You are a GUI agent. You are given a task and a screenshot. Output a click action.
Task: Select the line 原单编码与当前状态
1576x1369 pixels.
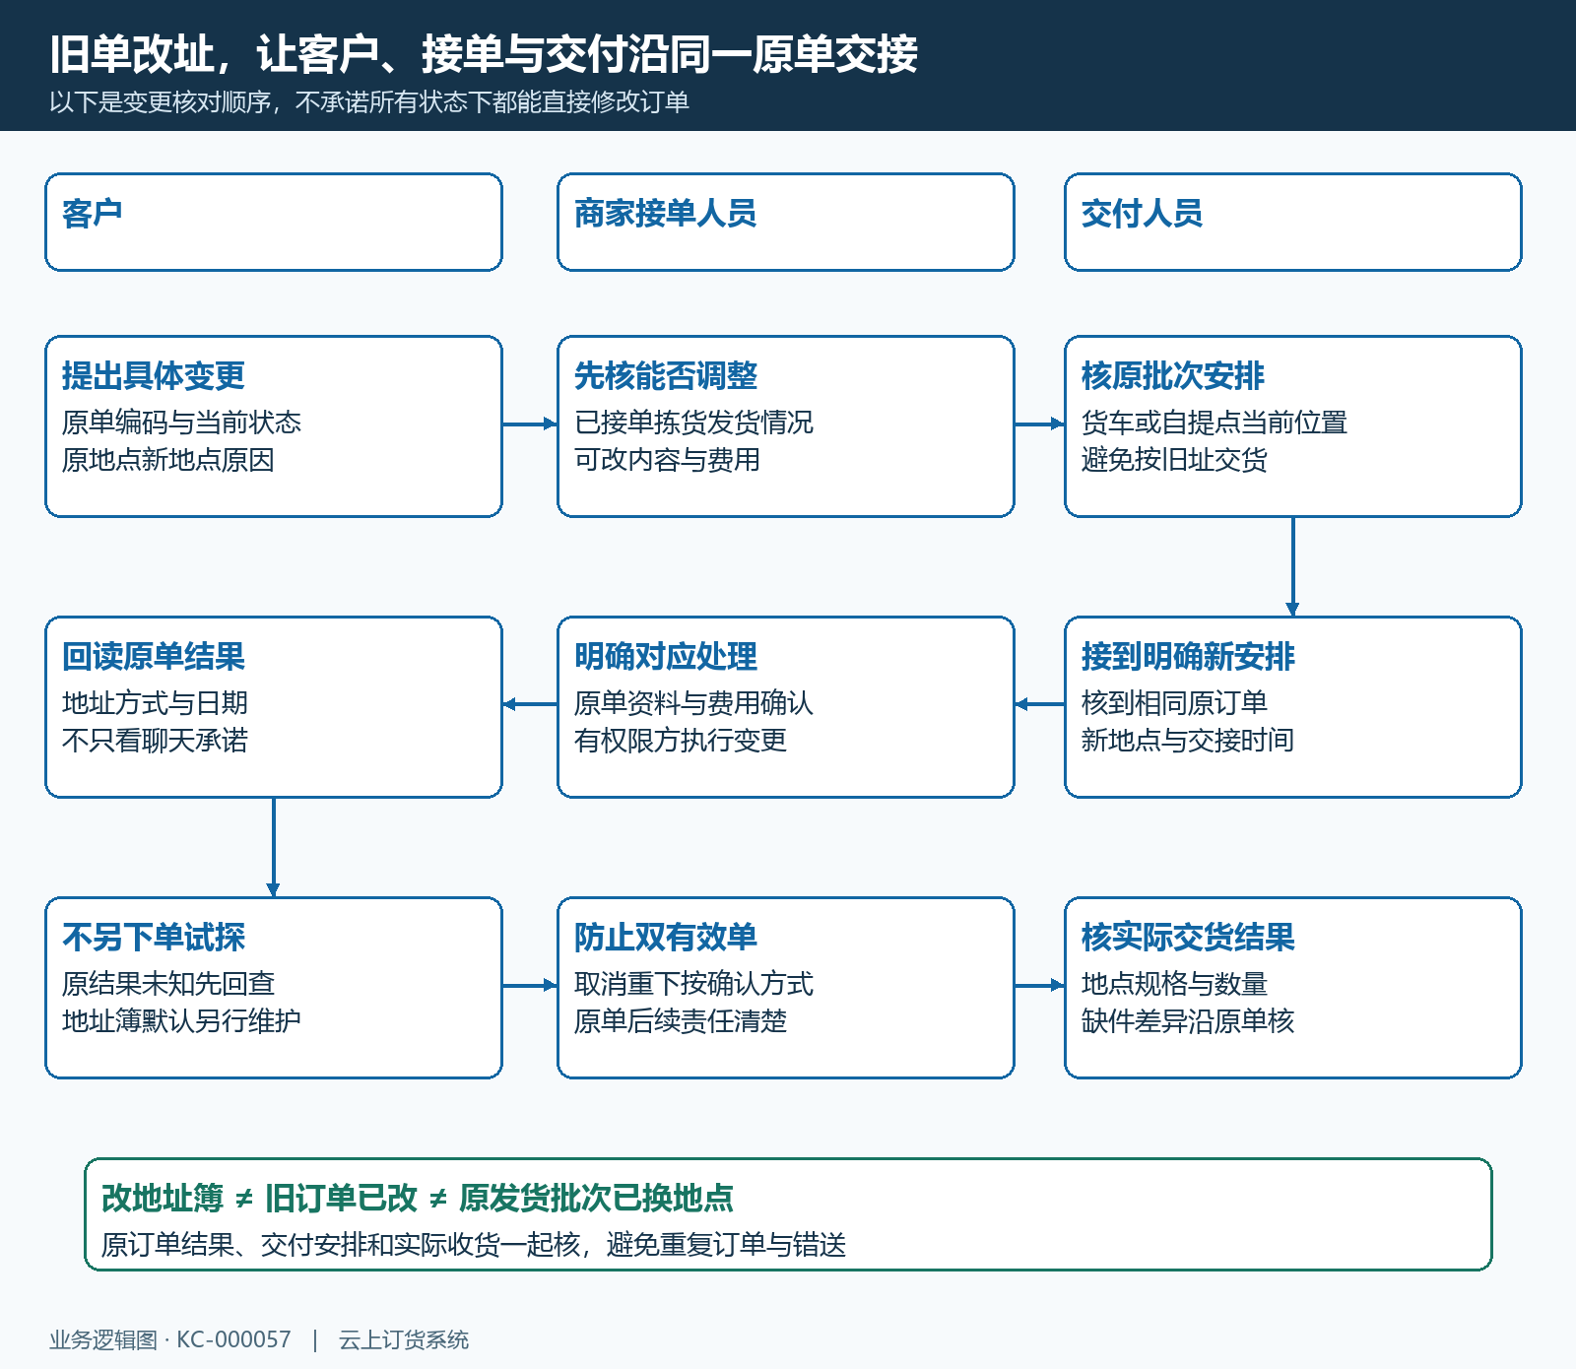(x=181, y=423)
